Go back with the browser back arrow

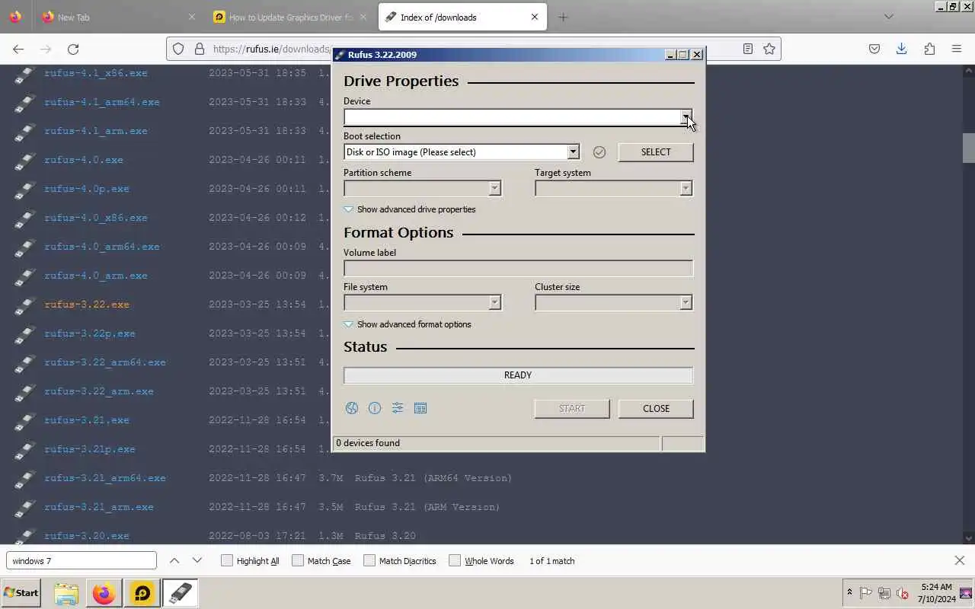[x=18, y=49]
